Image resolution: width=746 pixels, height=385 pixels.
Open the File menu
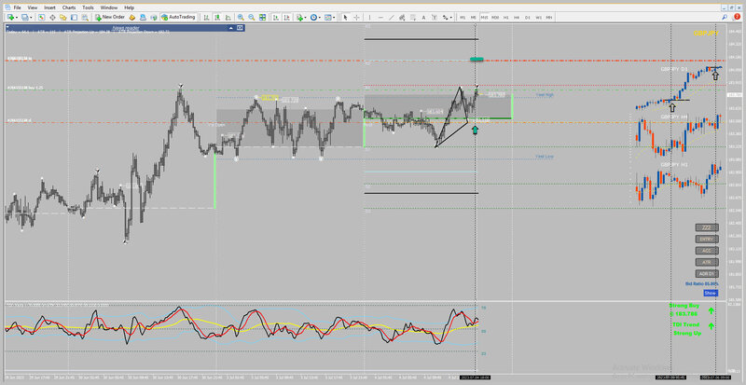point(17,7)
